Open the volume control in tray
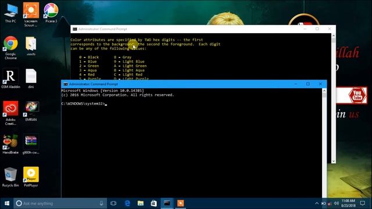 click(x=336, y=203)
